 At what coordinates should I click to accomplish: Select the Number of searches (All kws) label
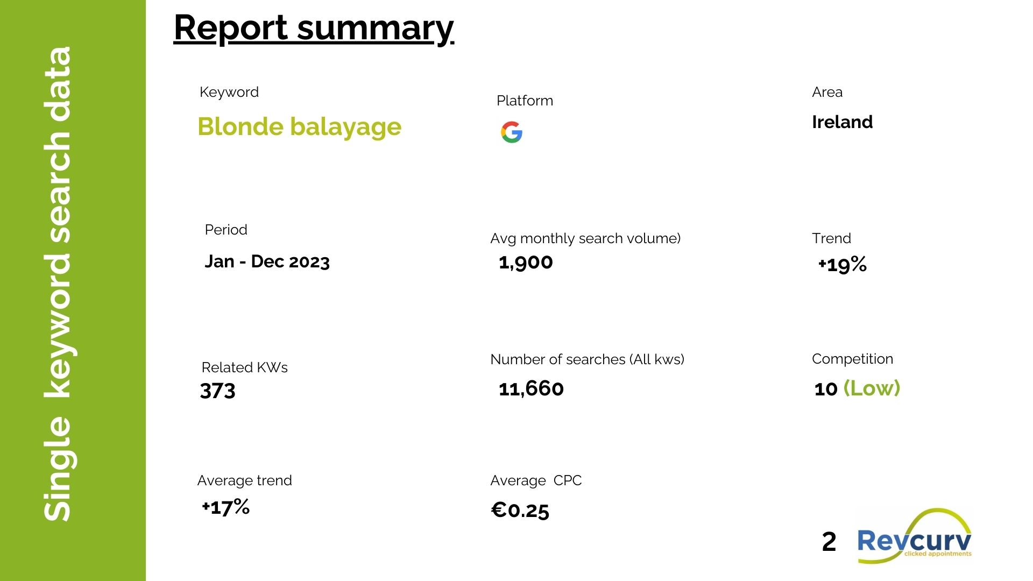(587, 359)
